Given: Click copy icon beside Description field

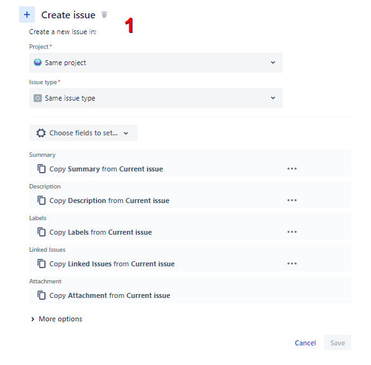Looking at the screenshot, I should click(x=41, y=201).
